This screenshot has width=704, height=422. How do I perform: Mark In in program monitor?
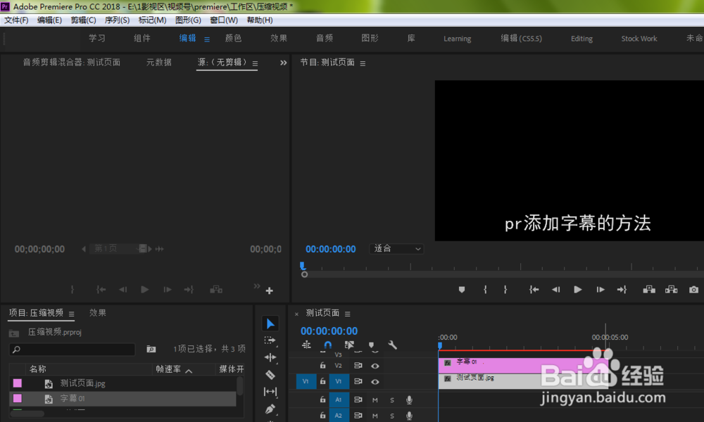pyautogui.click(x=485, y=290)
